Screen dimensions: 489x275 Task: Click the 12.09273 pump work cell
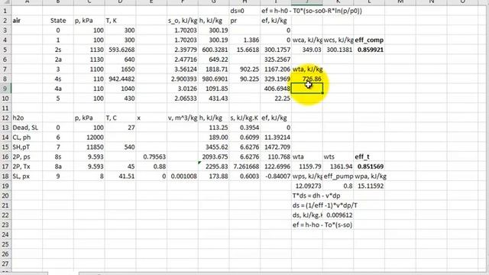pos(307,186)
